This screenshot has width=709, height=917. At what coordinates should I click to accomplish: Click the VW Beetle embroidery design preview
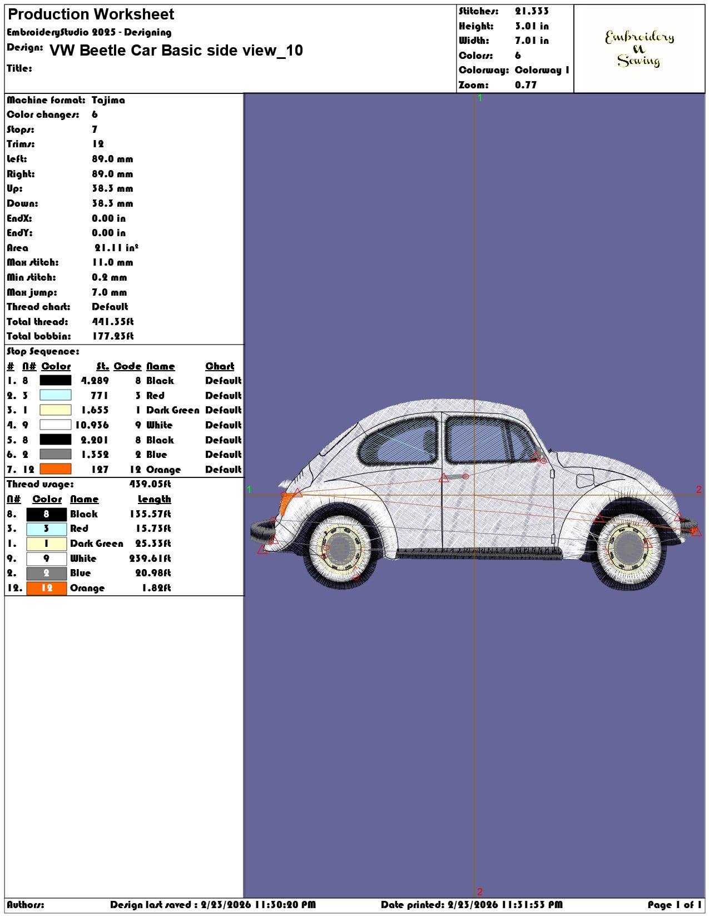pos(474,495)
